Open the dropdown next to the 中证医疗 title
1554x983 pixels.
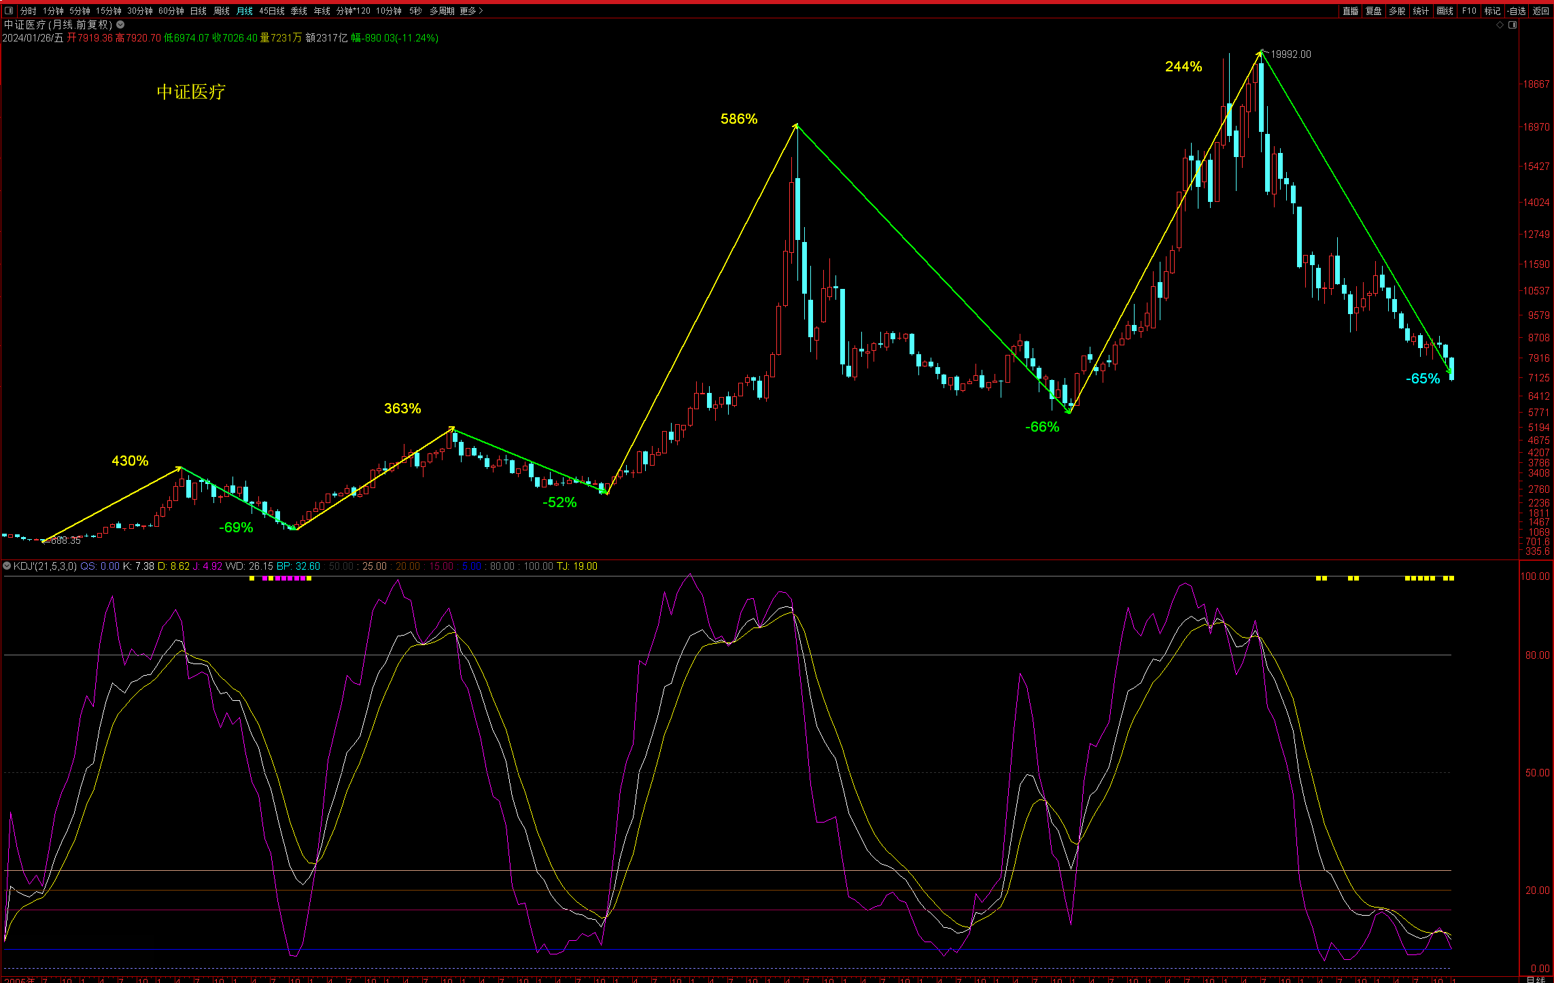(120, 24)
